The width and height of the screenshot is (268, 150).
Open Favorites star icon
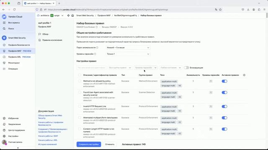click(4, 118)
